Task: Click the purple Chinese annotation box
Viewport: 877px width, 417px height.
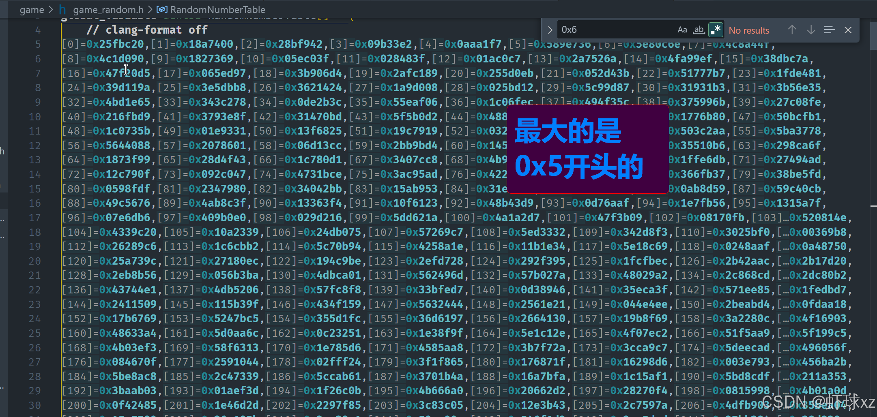Action: [588, 149]
